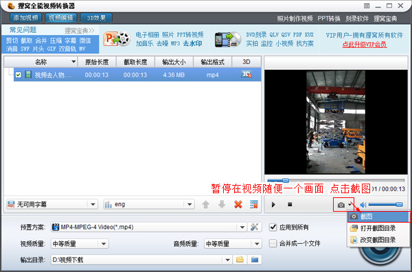Open 剪切 FAQ link
Viewport: 412px width, 272px height.
point(12,40)
